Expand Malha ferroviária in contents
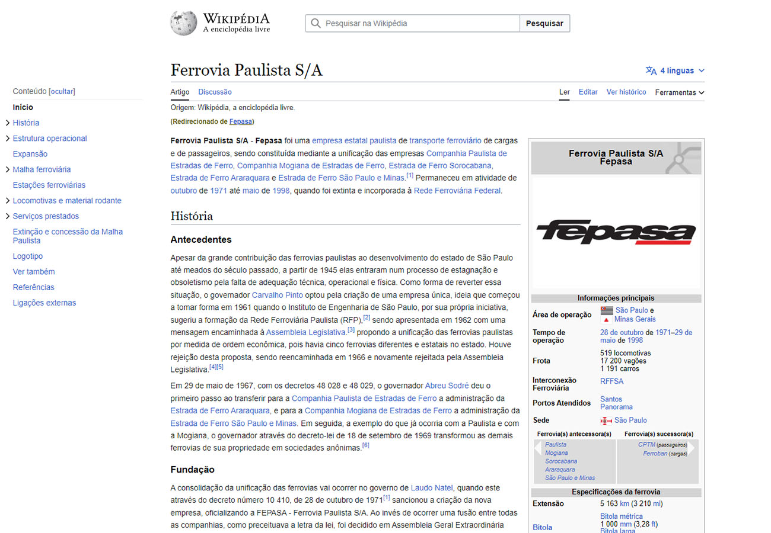Viewport: 771px width, 533px height. pos(7,169)
